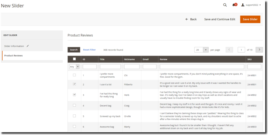Viewport: 268px width, 135px height.
Task: Click the previous page arrow
Action: (x=229, y=50)
